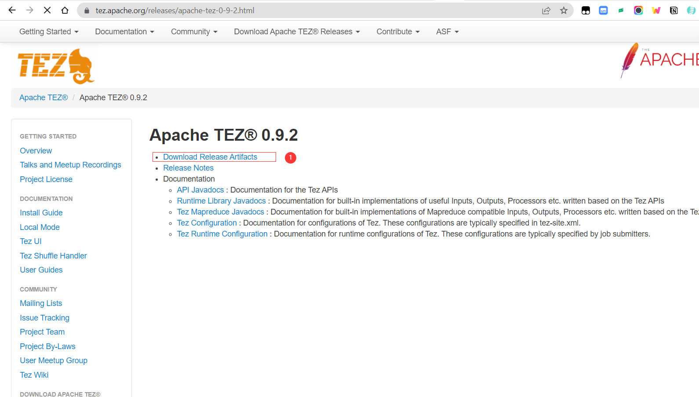Click the Apache TEZ® 0.9.2 page heading
The image size is (699, 397).
click(224, 135)
